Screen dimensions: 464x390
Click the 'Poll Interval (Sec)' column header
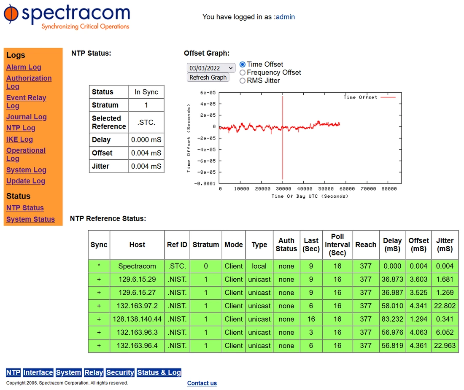coord(337,245)
